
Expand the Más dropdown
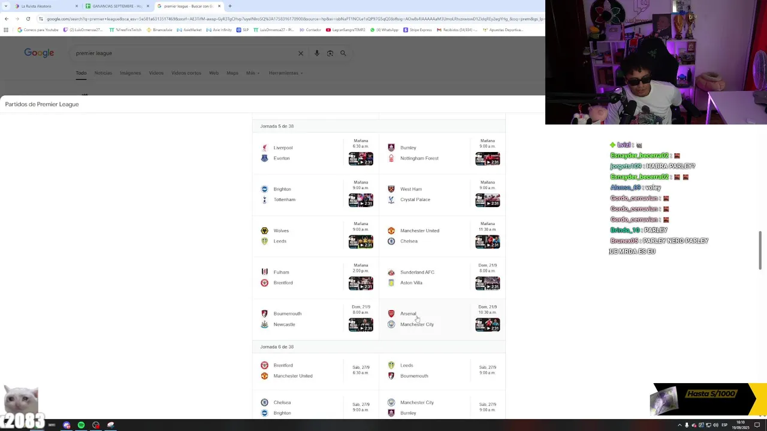(252, 73)
